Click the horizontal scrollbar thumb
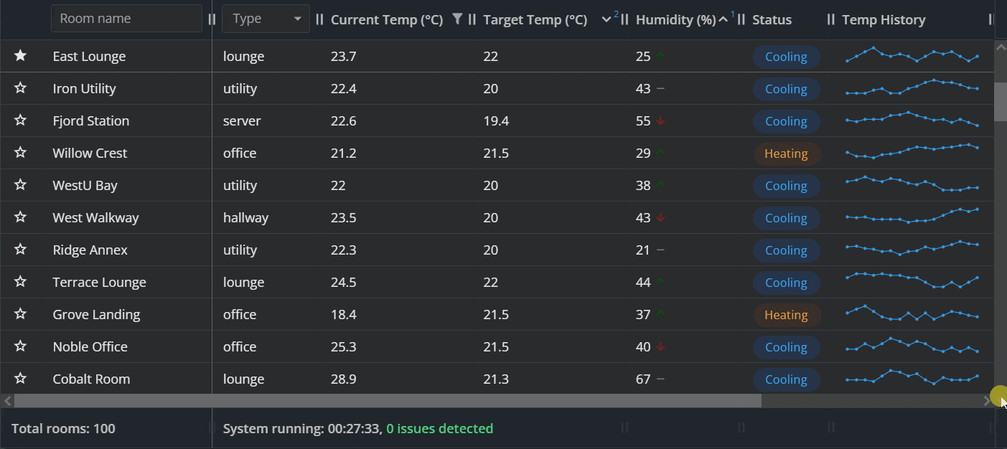This screenshot has width=1007, height=449. pyautogui.click(x=388, y=401)
